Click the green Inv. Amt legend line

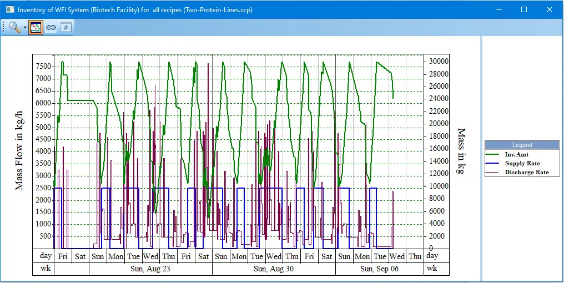[492, 154]
